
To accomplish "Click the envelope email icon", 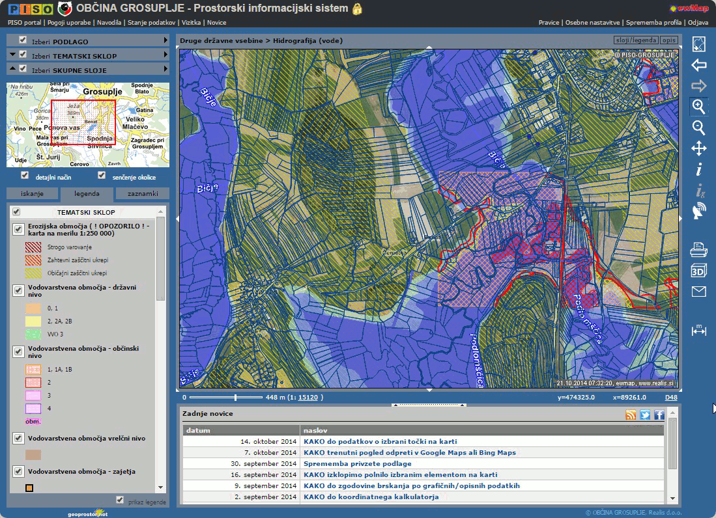I will pos(698,292).
